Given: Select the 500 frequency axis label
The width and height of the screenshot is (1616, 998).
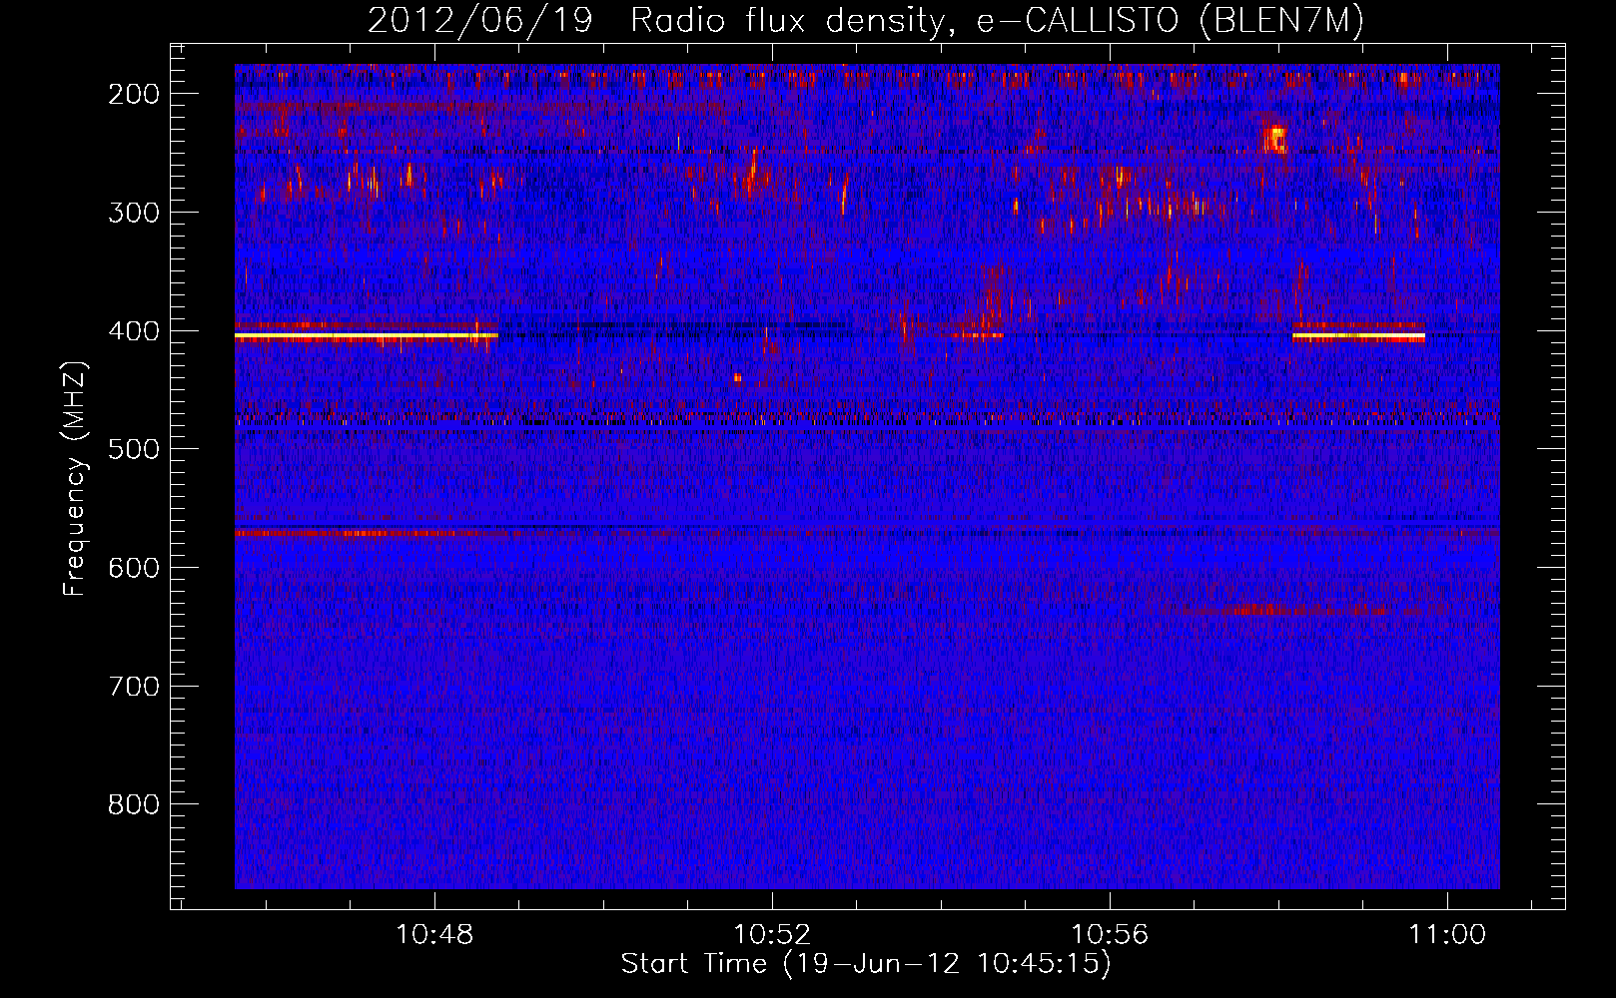Looking at the screenshot, I should click(133, 449).
